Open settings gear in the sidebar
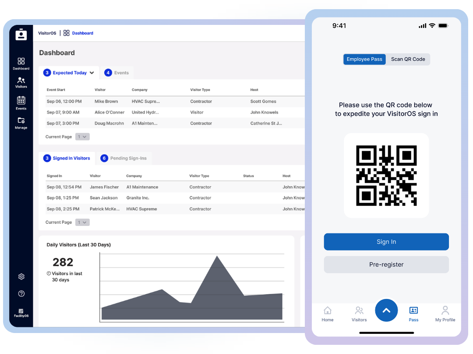473x354 pixels. pos(21,277)
